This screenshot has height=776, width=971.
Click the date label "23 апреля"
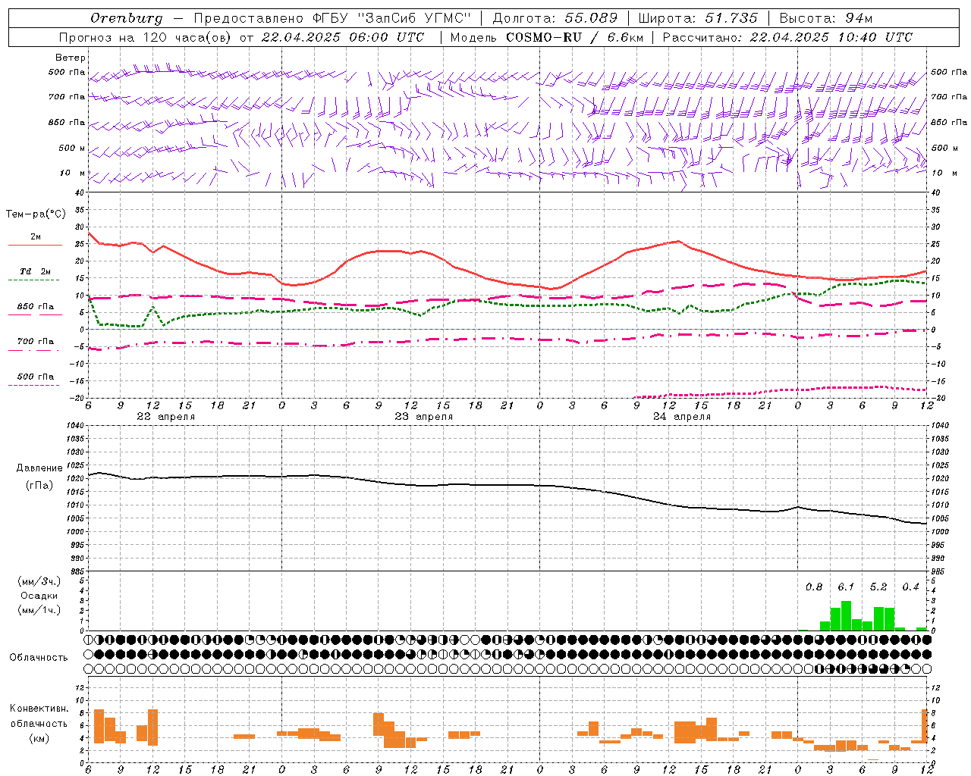pyautogui.click(x=423, y=417)
